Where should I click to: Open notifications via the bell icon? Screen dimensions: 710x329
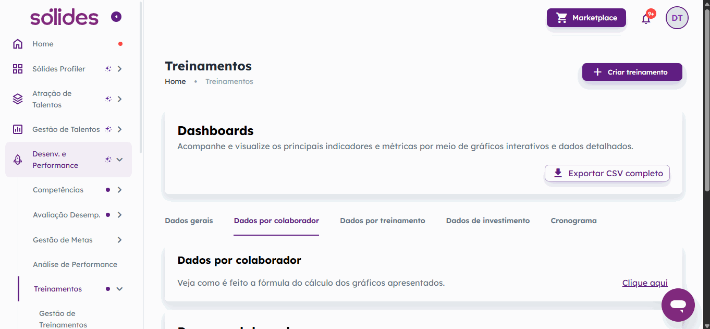click(x=646, y=19)
